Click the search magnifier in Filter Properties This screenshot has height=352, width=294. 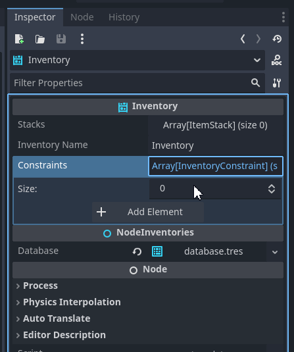tap(256, 83)
